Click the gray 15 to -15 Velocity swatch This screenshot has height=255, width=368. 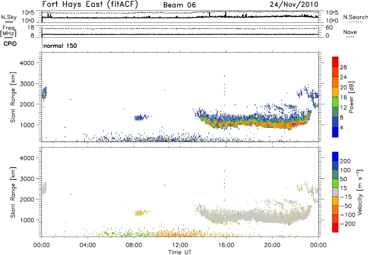pyautogui.click(x=335, y=192)
